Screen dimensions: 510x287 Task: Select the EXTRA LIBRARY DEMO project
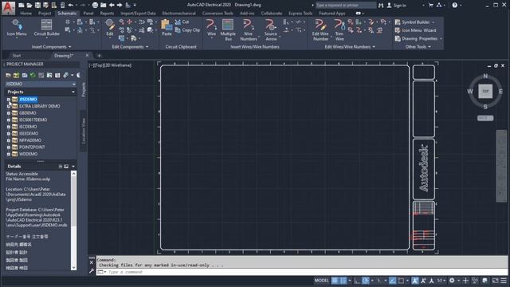[x=39, y=106]
